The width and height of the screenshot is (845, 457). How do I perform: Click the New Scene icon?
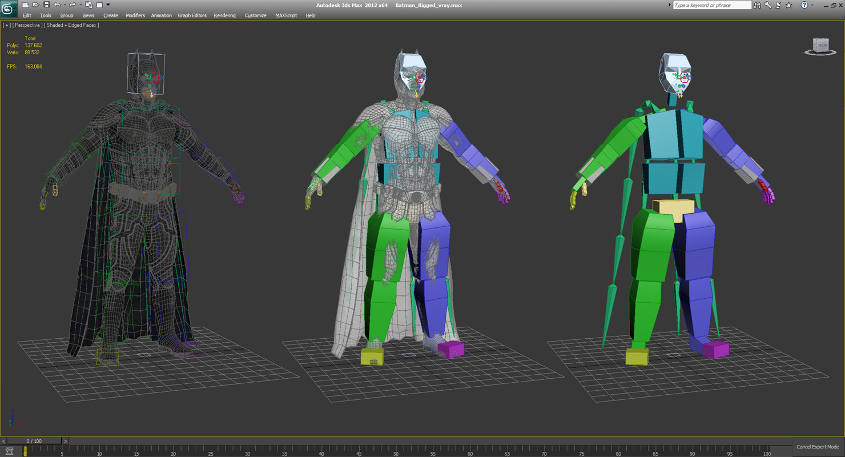coord(25,5)
